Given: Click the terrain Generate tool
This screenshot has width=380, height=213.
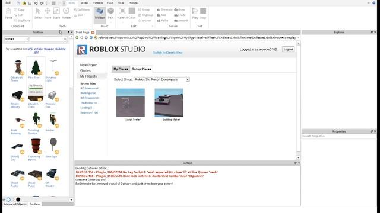Looking at the screenshot, I should [164, 9].
